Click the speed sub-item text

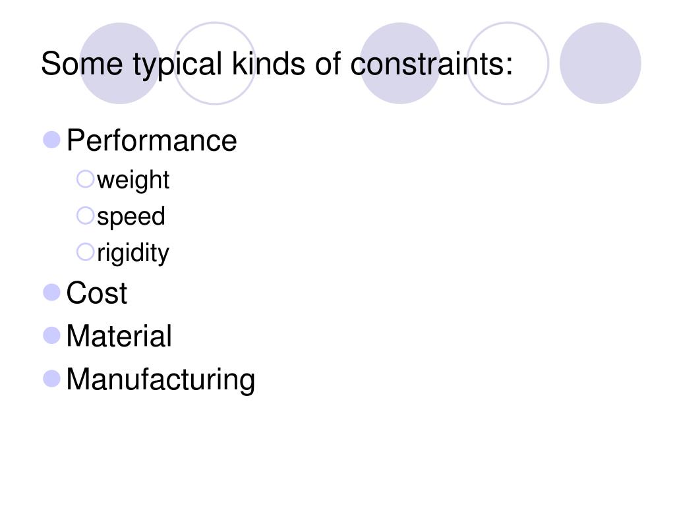(x=131, y=216)
